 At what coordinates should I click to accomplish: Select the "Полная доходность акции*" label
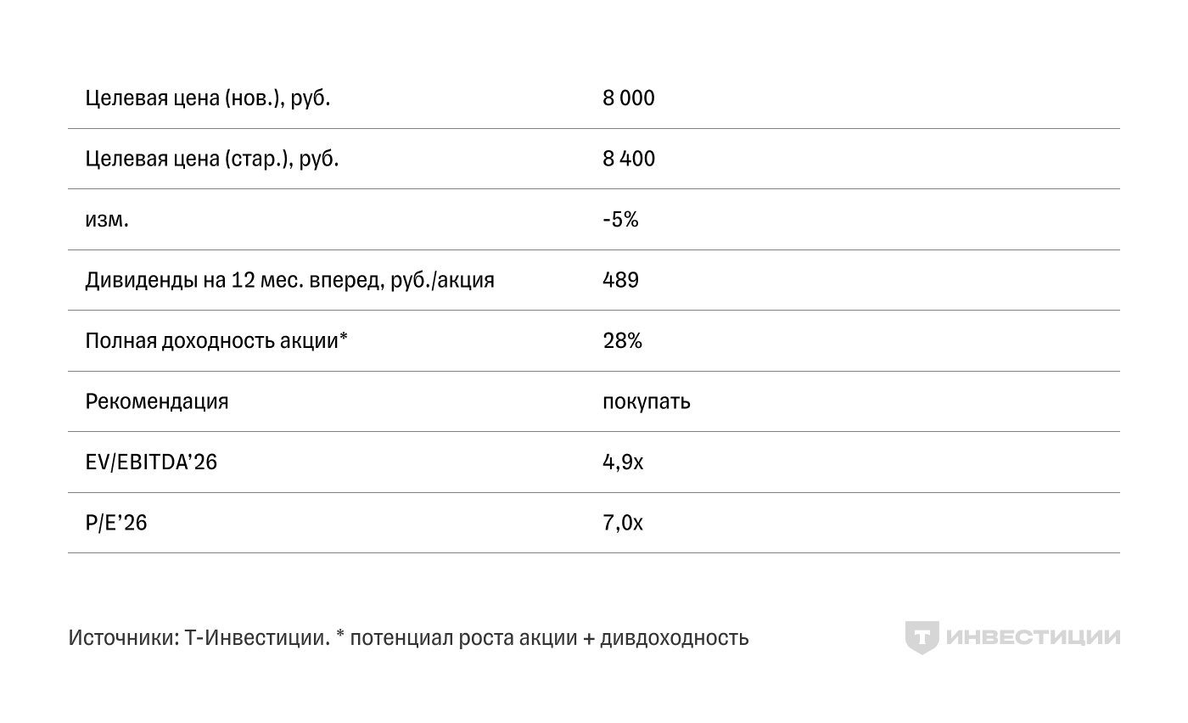pos(216,341)
